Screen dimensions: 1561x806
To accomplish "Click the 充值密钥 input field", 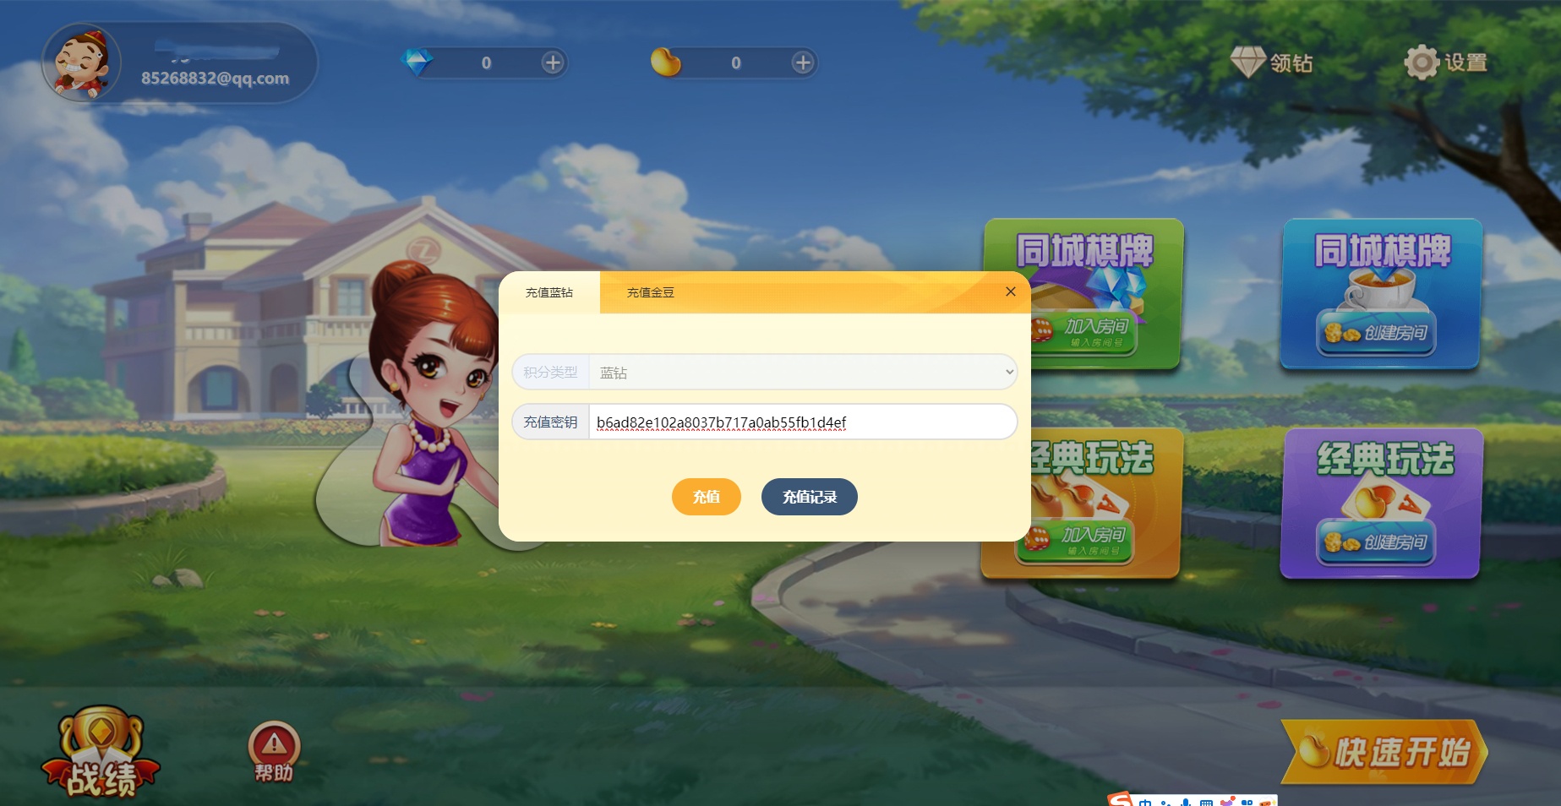I will tap(802, 422).
